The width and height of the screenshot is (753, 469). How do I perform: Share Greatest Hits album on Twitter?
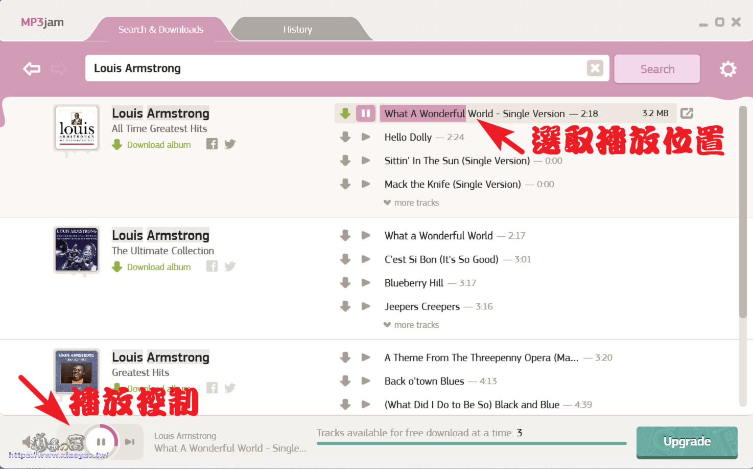coord(230,388)
